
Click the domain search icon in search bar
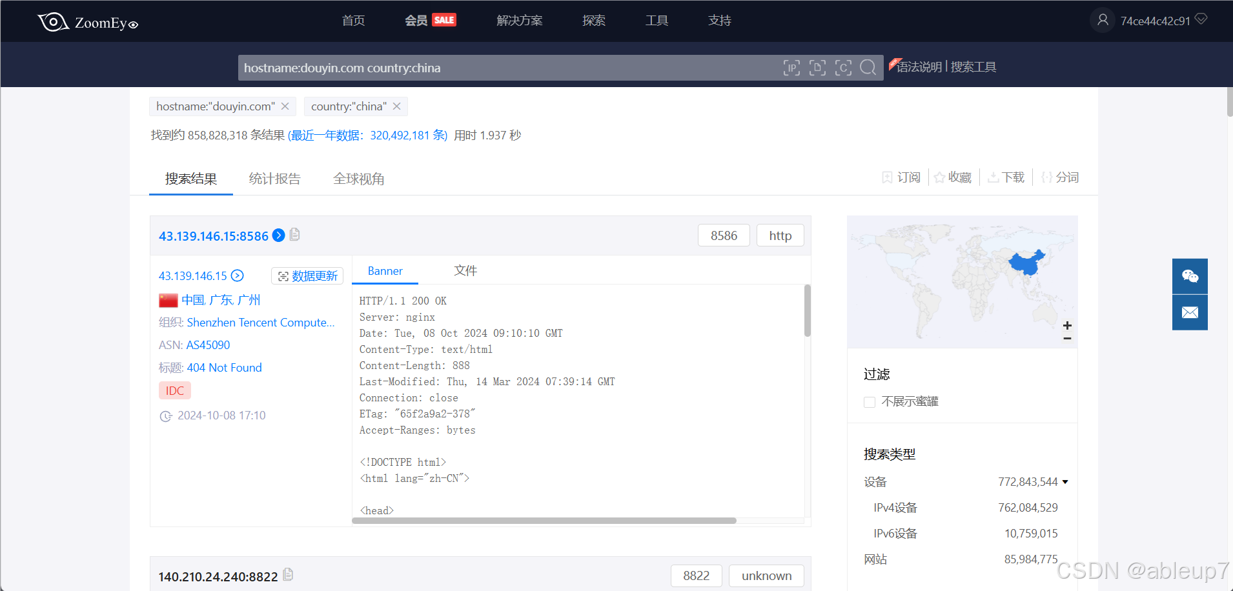pos(817,68)
